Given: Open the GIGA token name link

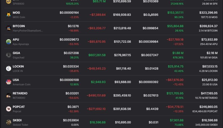Looking at the screenshot, I should 17,53.
